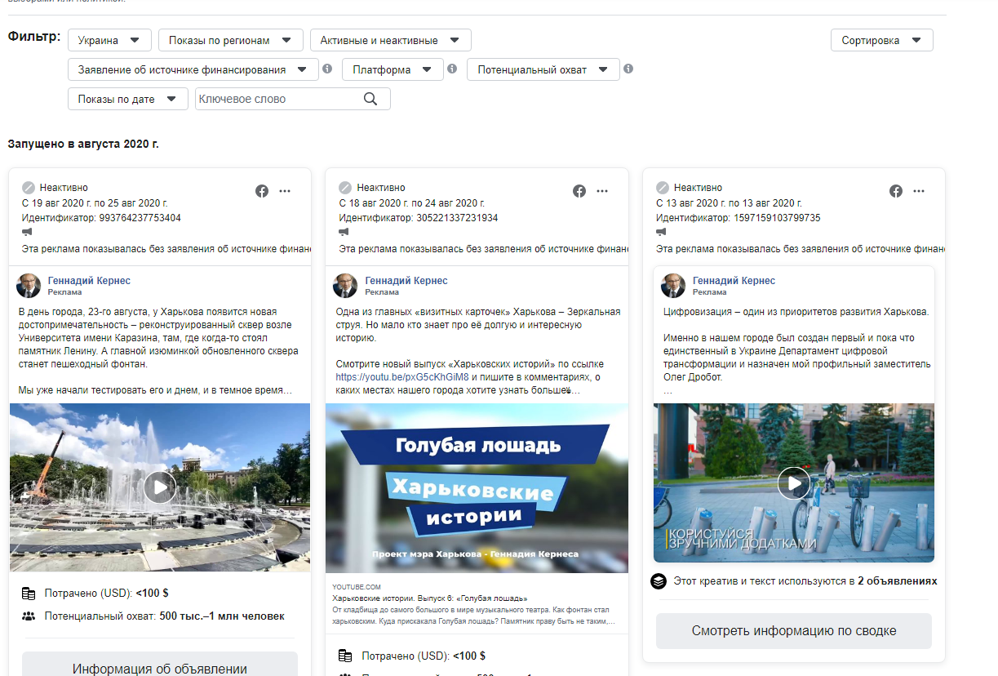This screenshot has width=998, height=676.
Task: Play the fountain video in first ad
Action: click(x=160, y=487)
